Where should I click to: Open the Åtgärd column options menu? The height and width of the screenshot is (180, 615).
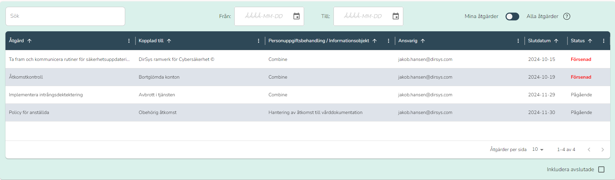(x=129, y=41)
